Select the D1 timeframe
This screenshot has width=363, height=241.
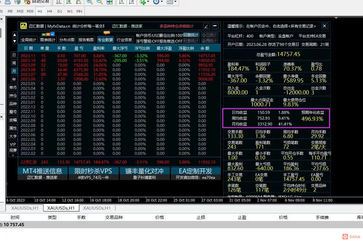pos(60,11)
